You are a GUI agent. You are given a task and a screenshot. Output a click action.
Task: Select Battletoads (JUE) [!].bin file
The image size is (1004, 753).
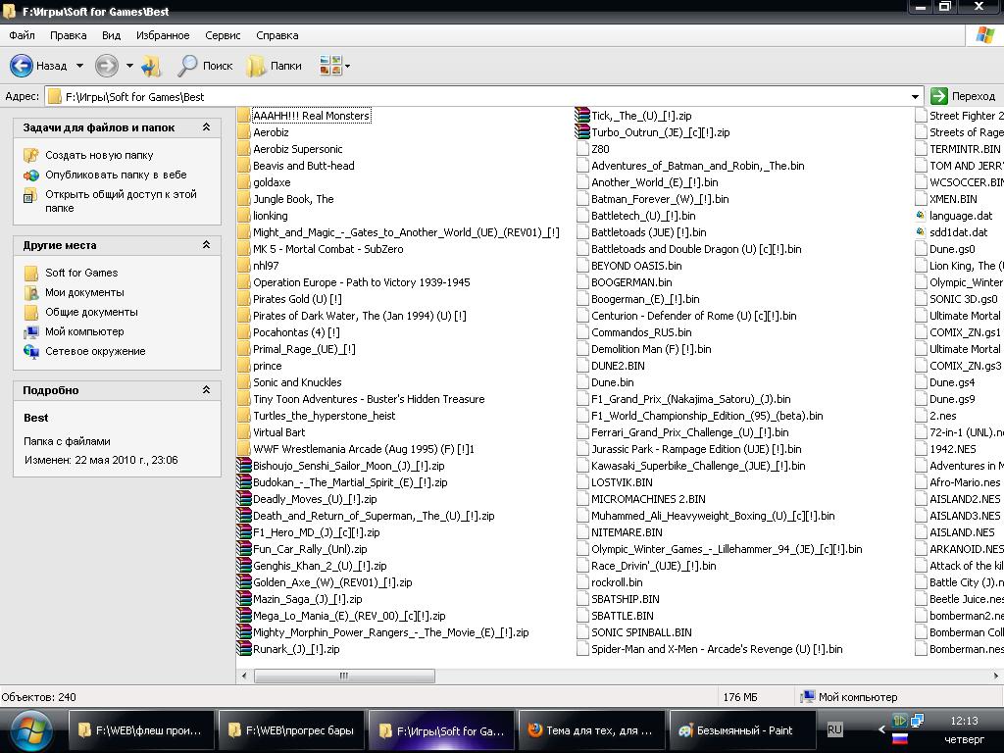[x=649, y=232]
